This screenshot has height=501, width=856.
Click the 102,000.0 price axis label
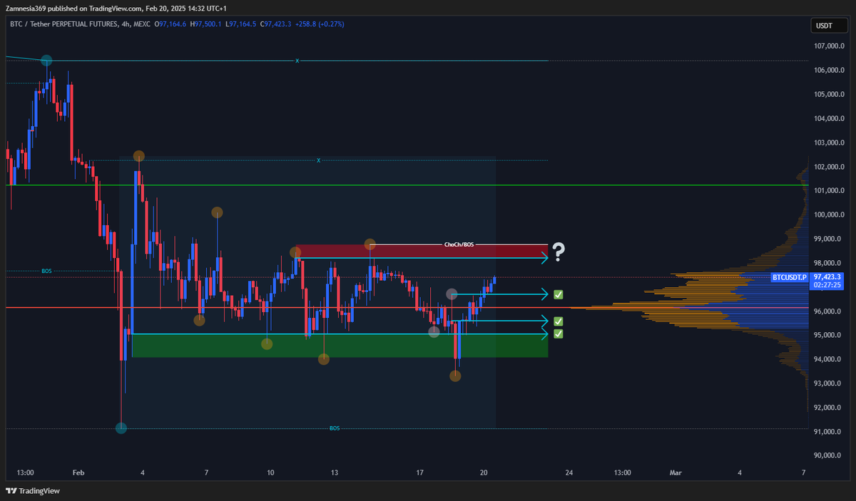[x=830, y=167]
